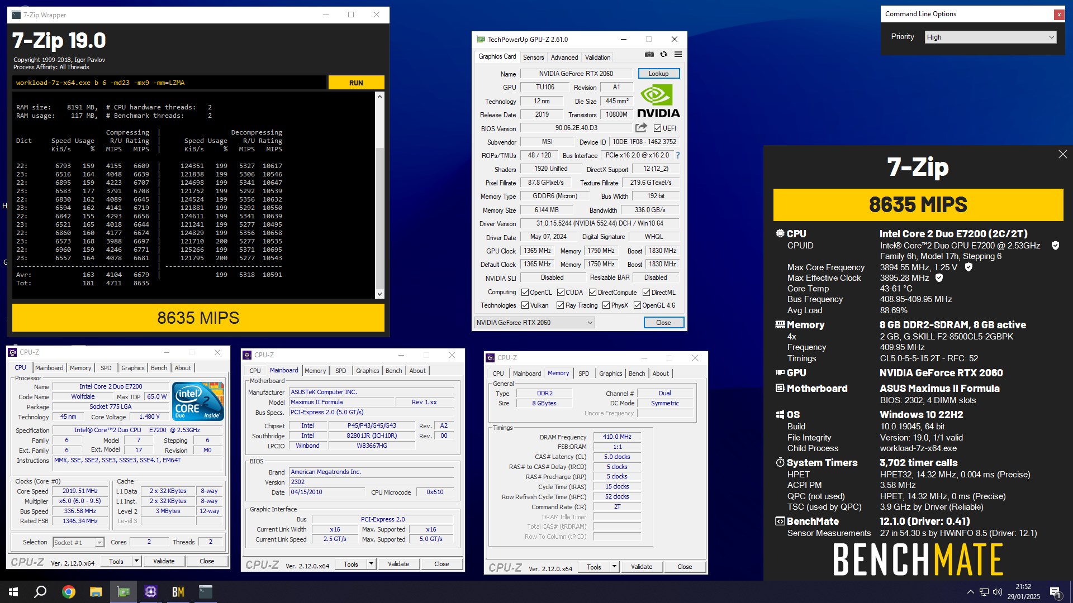Expand the Tools arrow in Memory CPU-Z window

click(x=614, y=567)
